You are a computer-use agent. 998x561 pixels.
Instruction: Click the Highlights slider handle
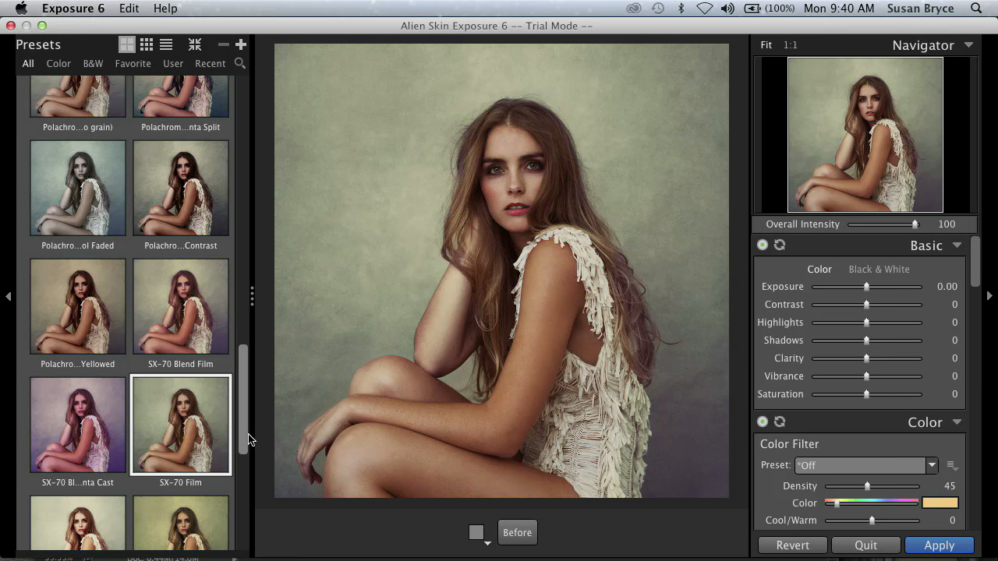[866, 323]
